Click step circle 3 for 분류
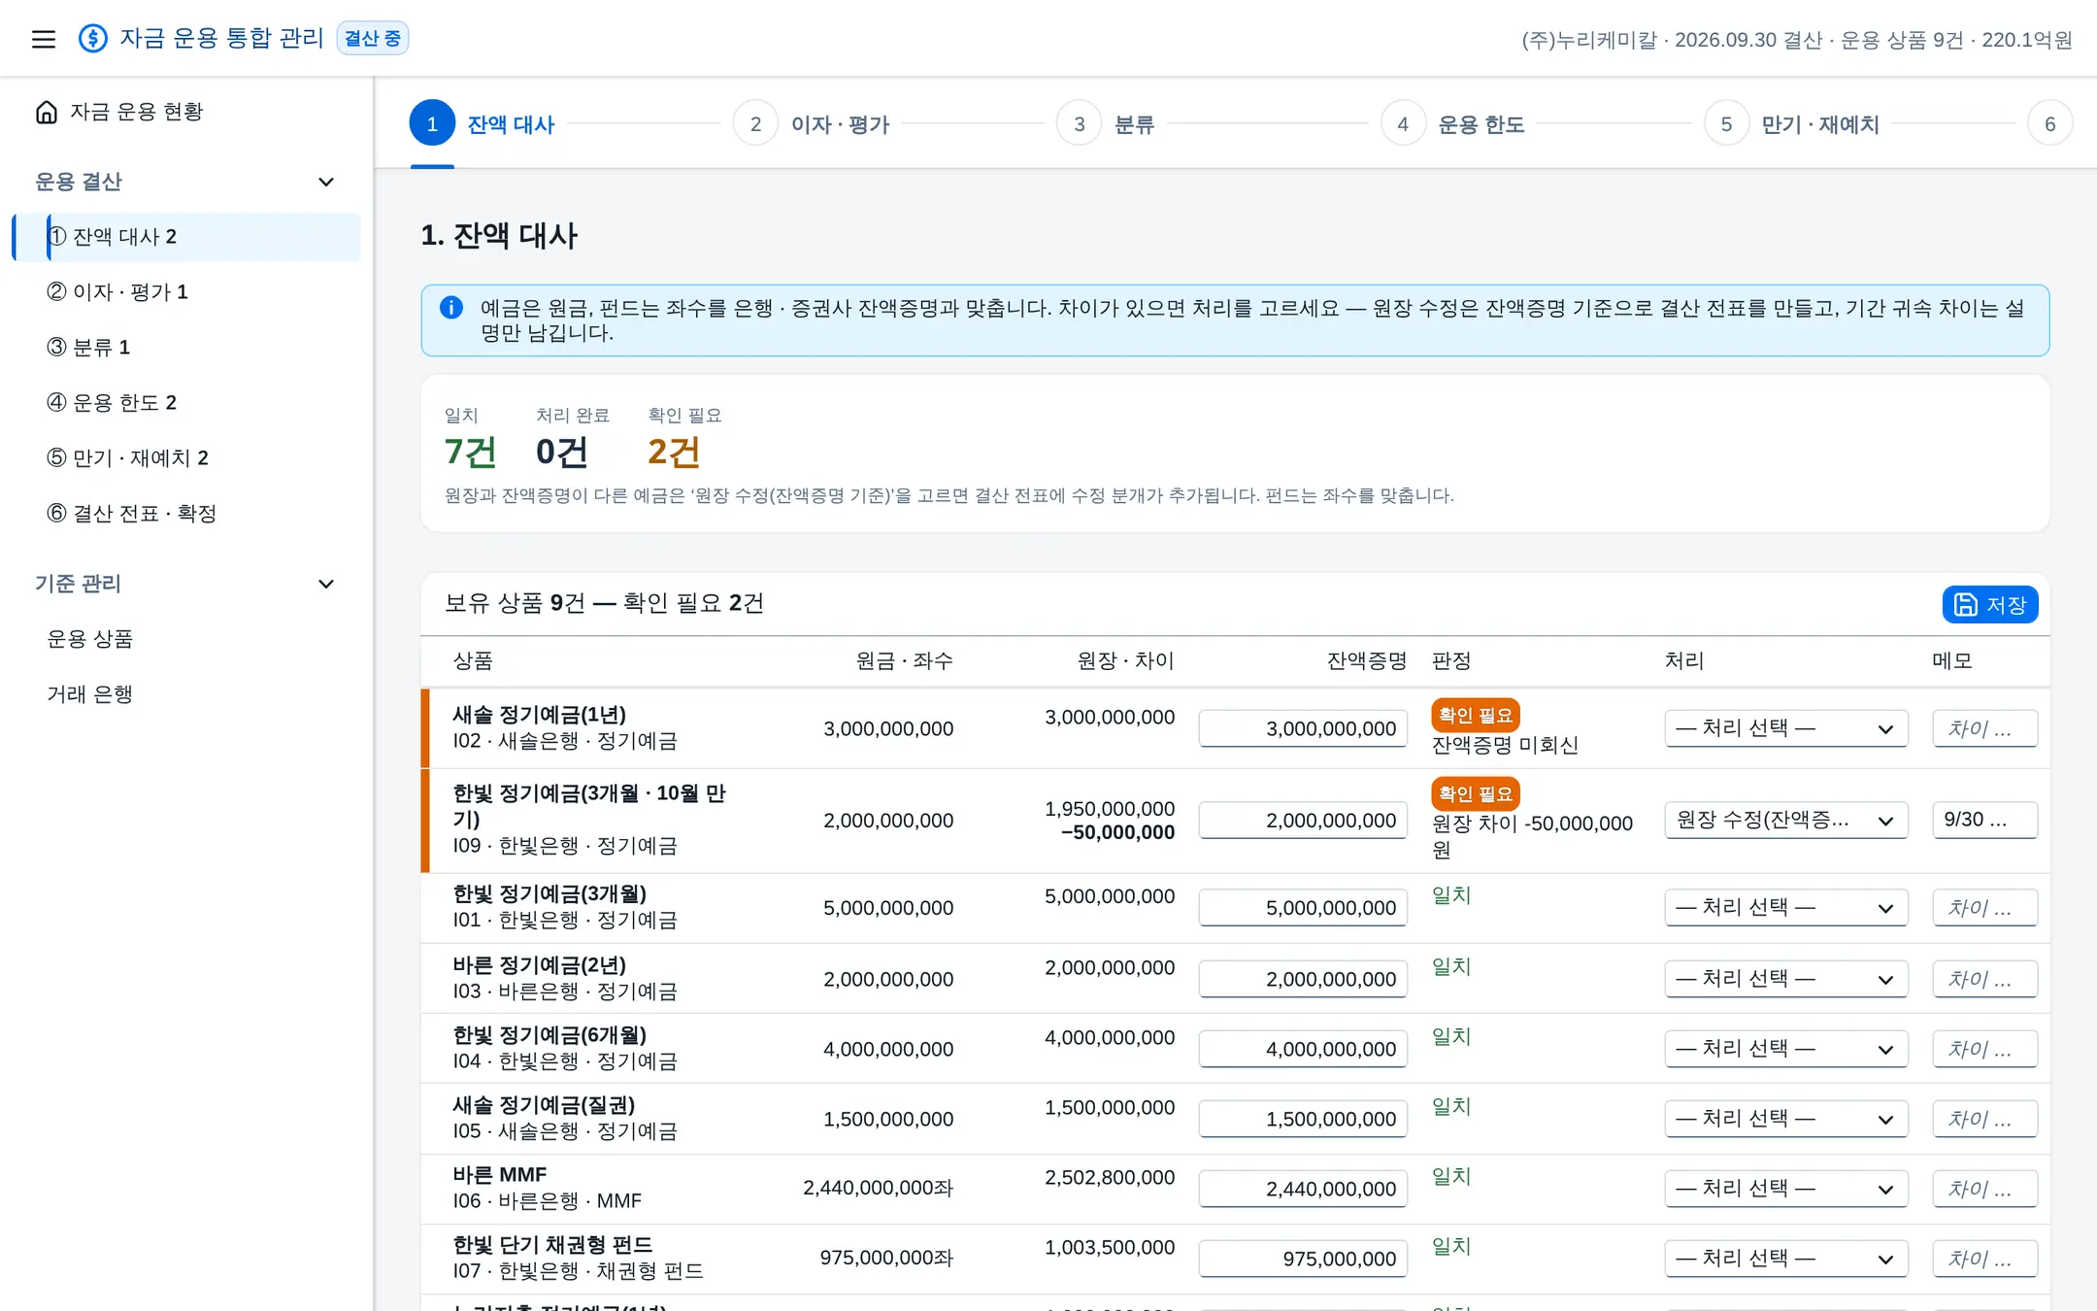Viewport: 2097px width, 1311px height. click(1079, 123)
